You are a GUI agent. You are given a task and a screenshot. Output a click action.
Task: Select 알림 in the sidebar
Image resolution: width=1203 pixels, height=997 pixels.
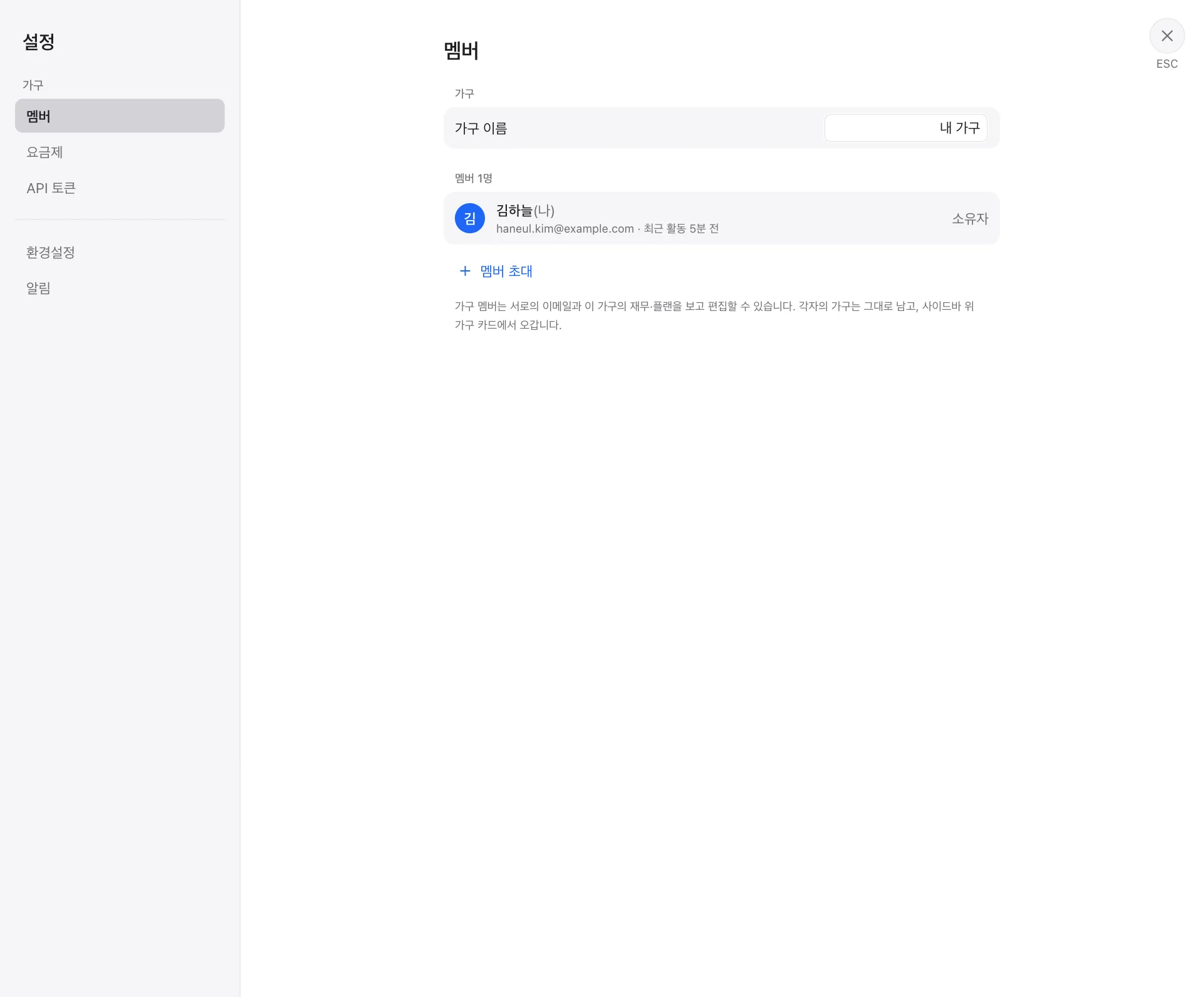(120, 288)
